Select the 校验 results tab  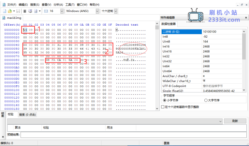click(11, 114)
